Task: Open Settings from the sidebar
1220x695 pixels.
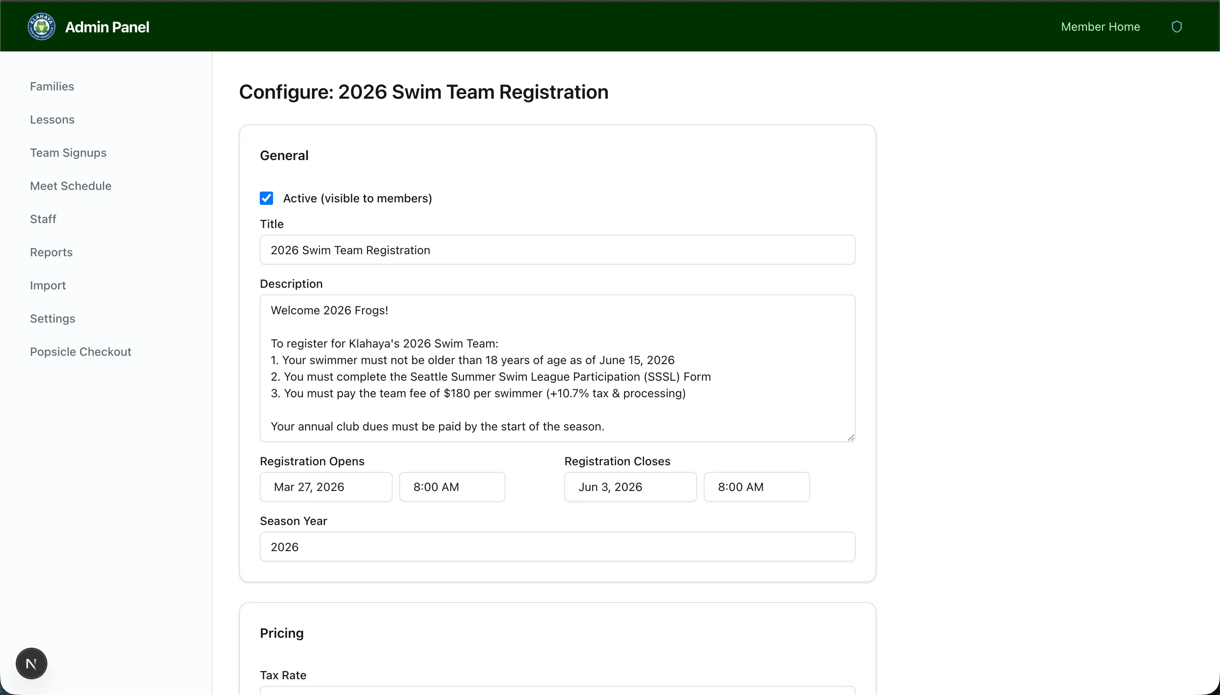Action: (53, 318)
